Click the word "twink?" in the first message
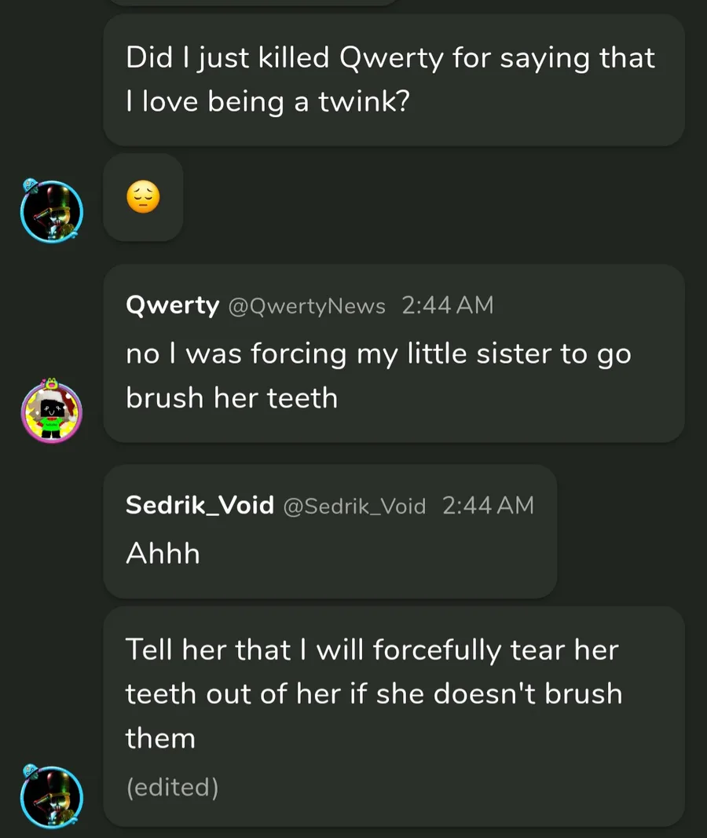Viewport: 707px width, 838px height. point(363,102)
